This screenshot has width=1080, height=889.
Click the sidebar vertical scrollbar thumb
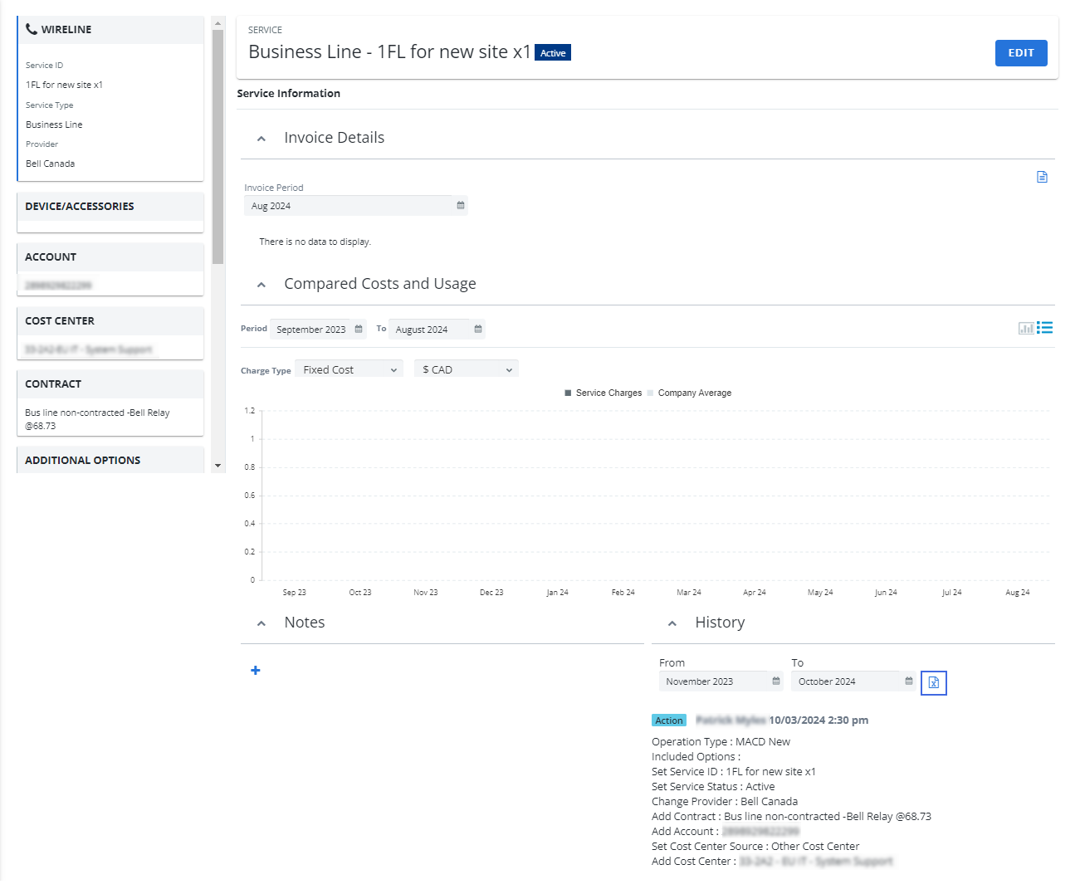[x=217, y=145]
